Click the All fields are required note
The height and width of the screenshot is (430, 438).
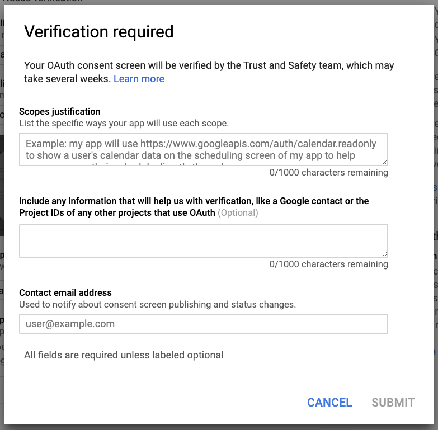(x=124, y=355)
